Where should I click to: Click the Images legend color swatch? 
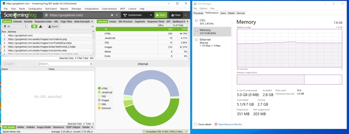99,100
